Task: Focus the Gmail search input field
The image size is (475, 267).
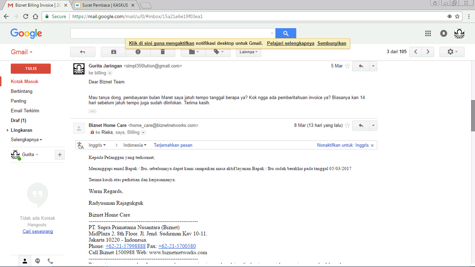Action: coord(170,33)
